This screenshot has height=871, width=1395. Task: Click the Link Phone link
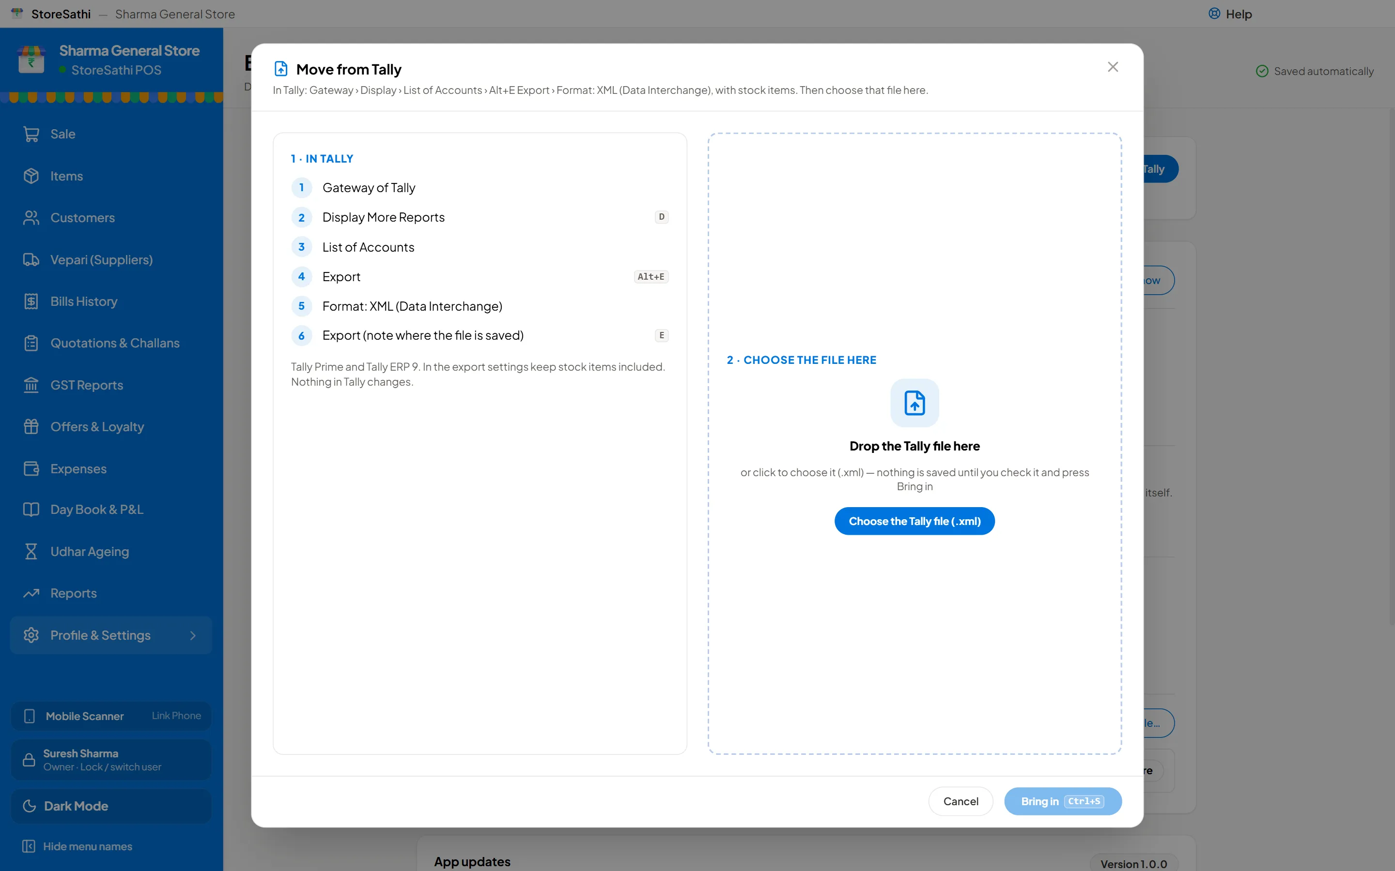[176, 716]
